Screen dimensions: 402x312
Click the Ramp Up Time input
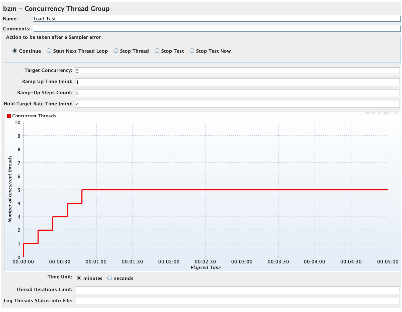pyautogui.click(x=237, y=82)
